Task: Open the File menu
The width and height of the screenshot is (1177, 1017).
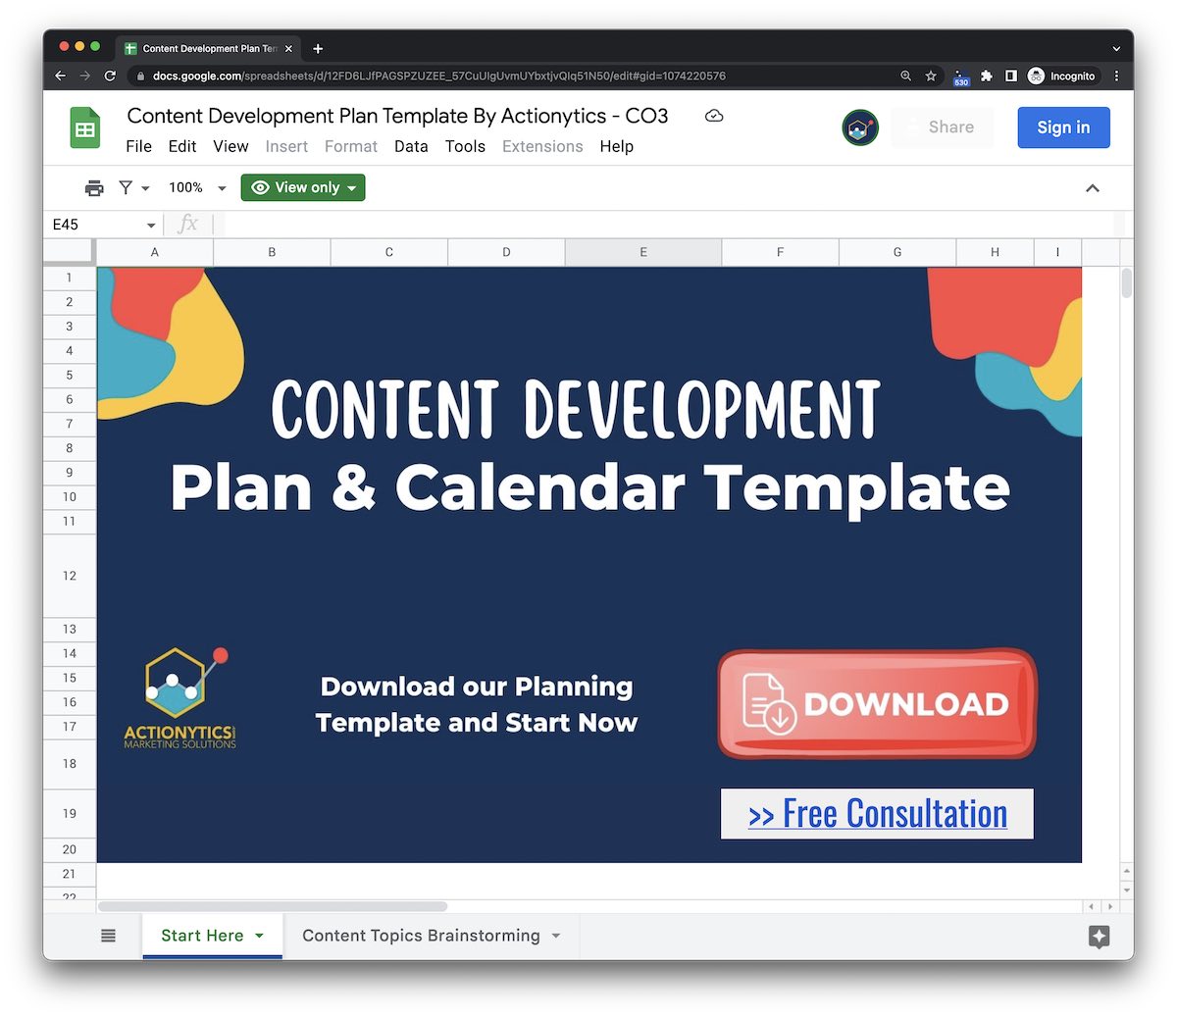Action: click(x=138, y=146)
